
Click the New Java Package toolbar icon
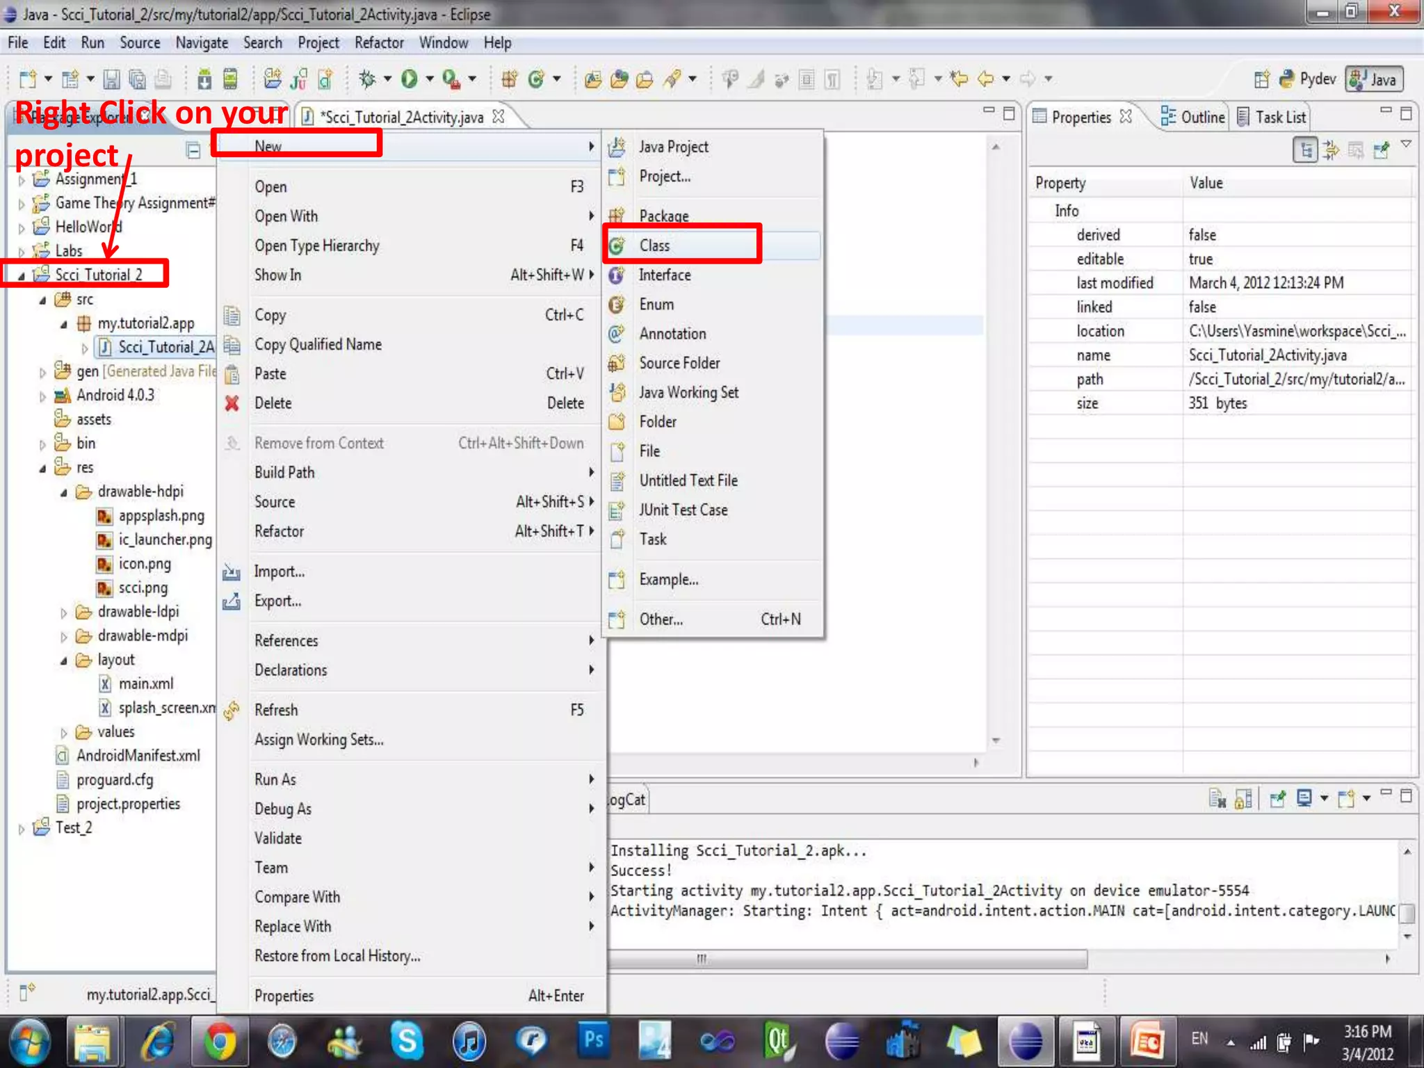(510, 79)
